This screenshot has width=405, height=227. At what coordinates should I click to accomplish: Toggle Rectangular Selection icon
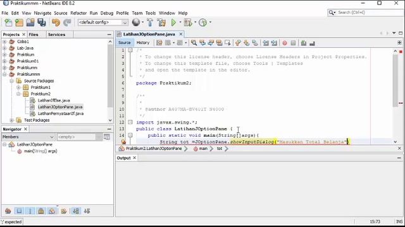point(228,43)
